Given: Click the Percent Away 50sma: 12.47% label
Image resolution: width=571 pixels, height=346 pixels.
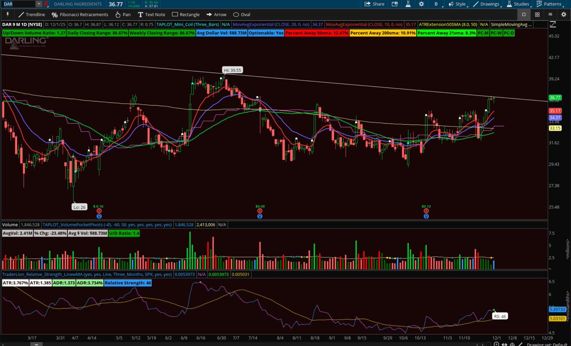Looking at the screenshot, I should pyautogui.click(x=316, y=34).
